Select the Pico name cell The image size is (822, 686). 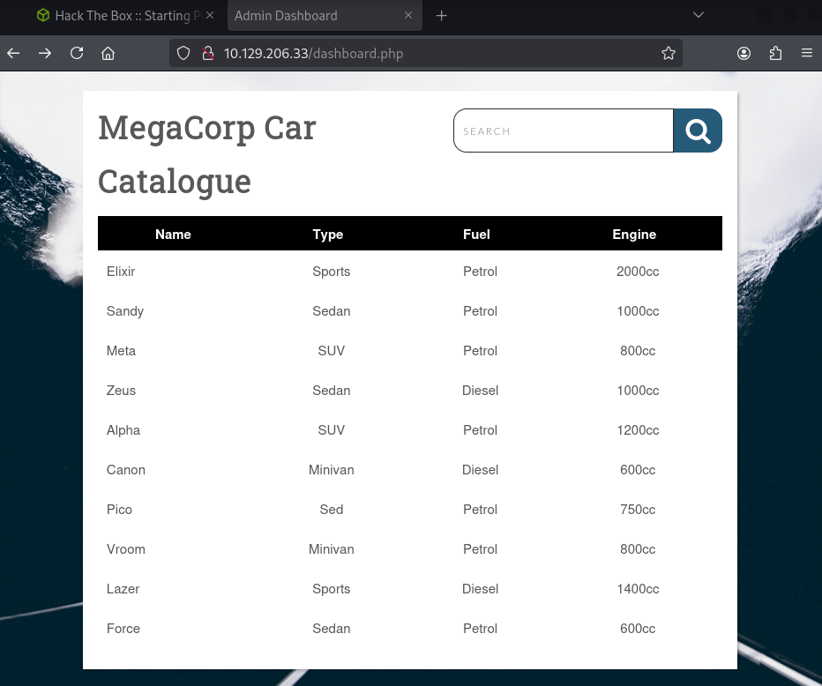pos(119,510)
